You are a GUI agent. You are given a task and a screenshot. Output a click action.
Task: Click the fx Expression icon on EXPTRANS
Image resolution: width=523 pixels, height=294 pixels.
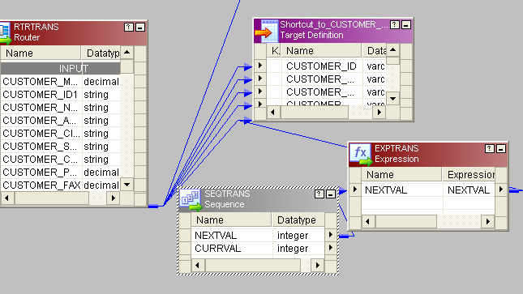[361, 155]
